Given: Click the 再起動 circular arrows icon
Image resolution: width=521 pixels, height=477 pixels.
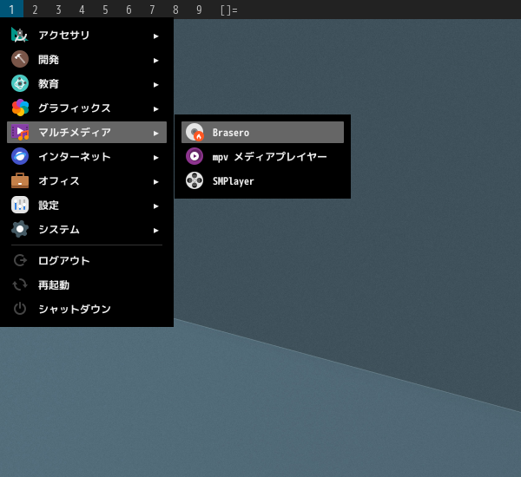Looking at the screenshot, I should [20, 284].
